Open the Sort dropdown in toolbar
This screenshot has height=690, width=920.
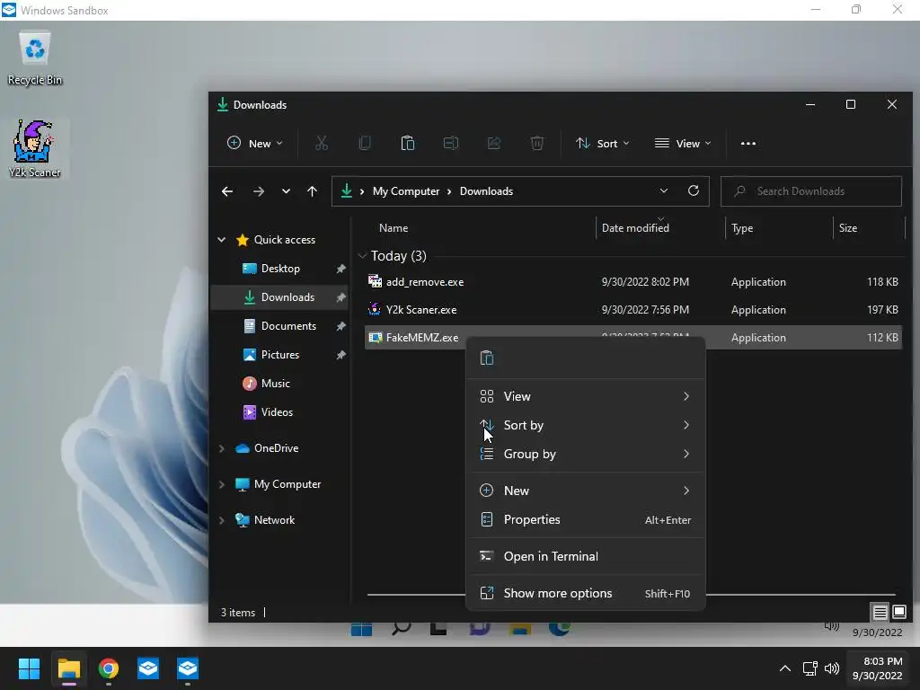click(x=603, y=143)
